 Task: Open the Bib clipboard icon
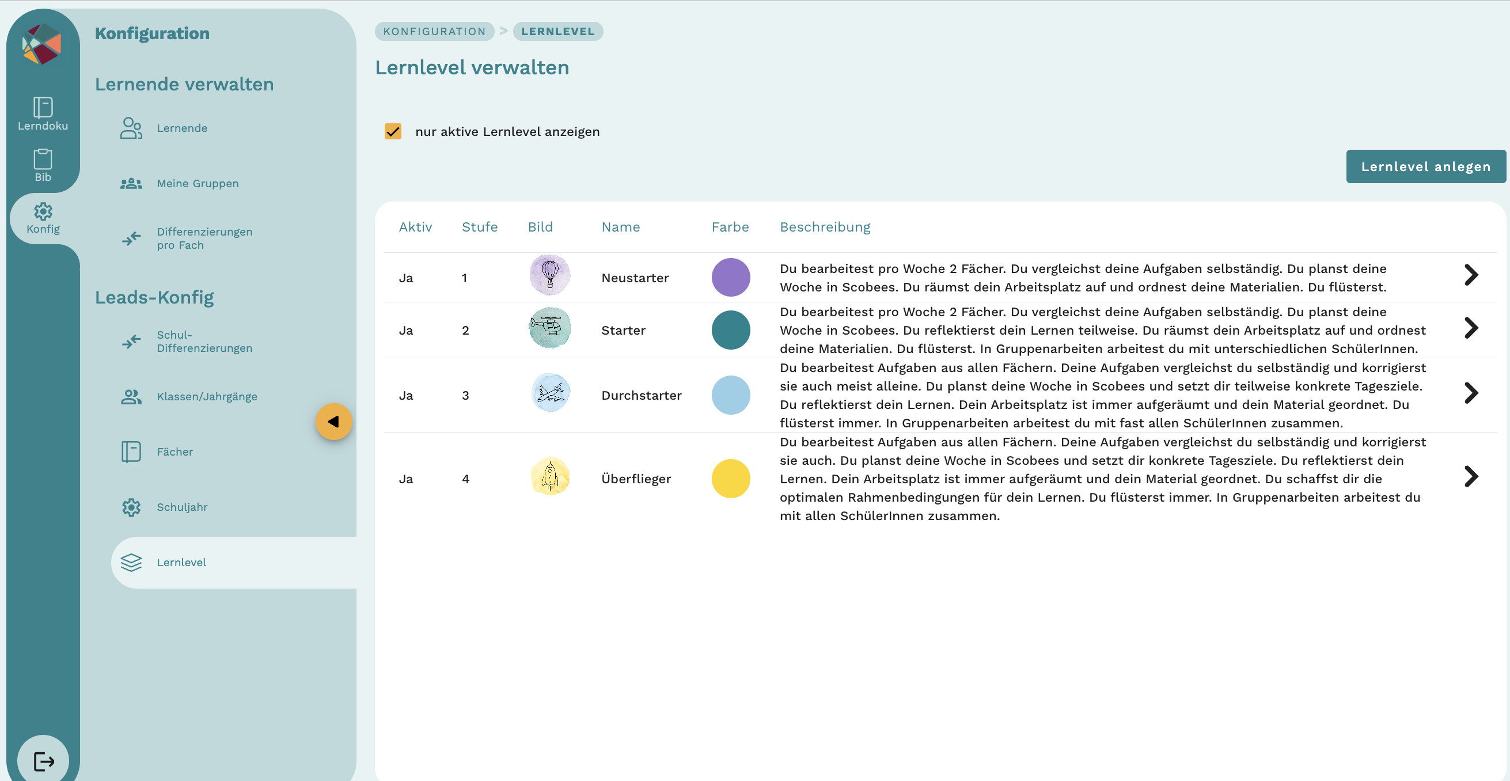pyautogui.click(x=43, y=159)
